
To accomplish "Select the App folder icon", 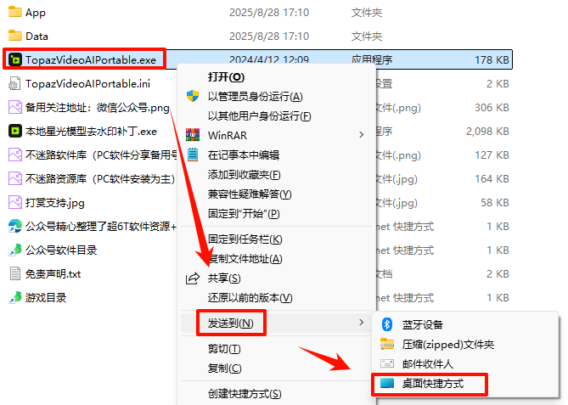I will (14, 12).
